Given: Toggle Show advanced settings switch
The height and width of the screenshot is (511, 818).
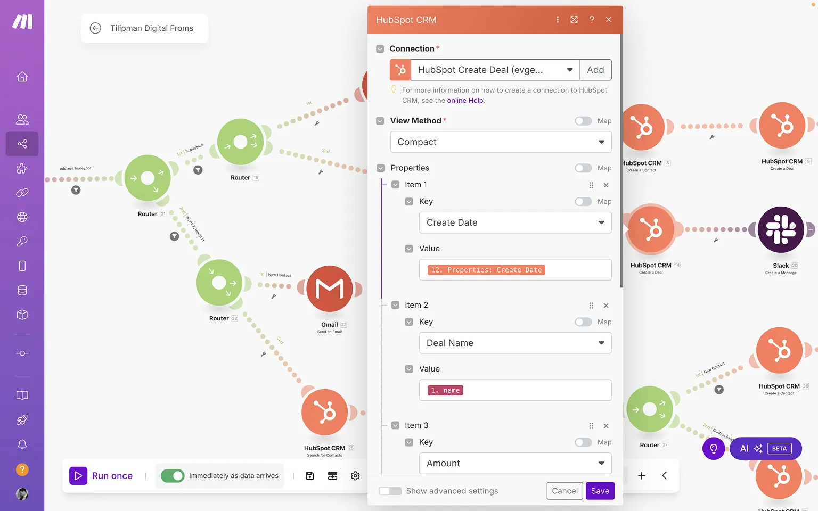Looking at the screenshot, I should click(390, 491).
